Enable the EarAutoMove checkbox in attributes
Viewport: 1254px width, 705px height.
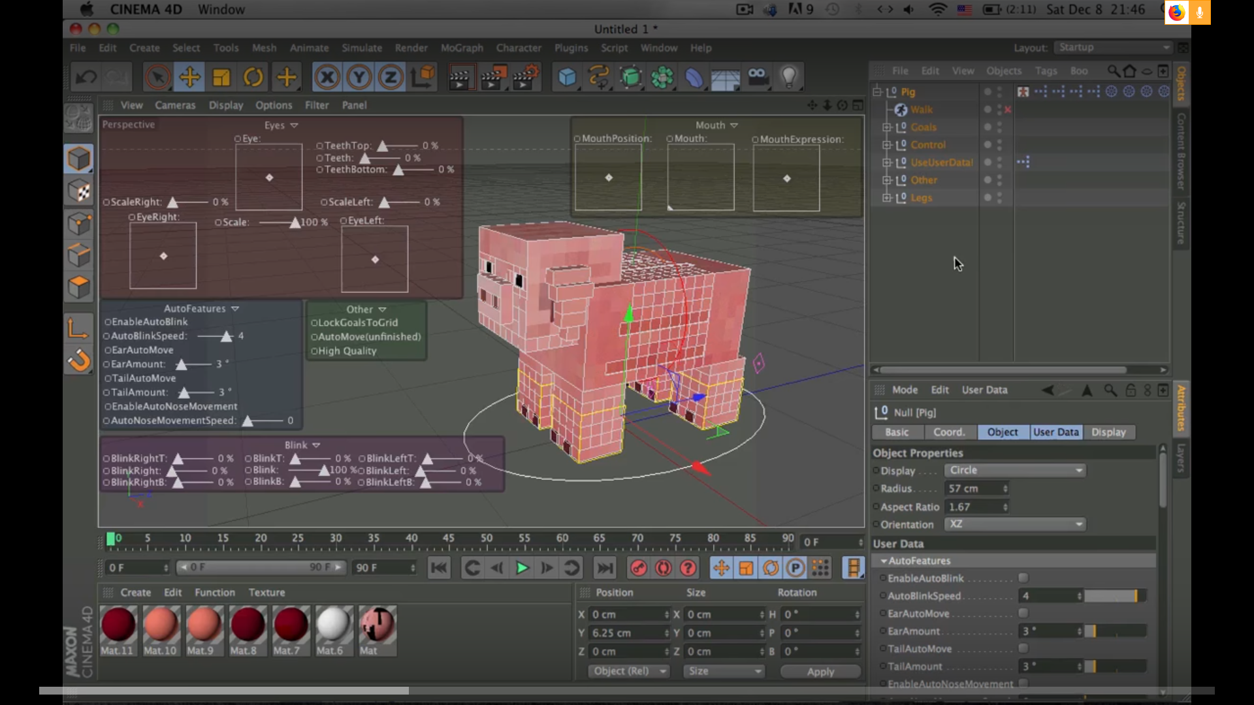[1023, 613]
